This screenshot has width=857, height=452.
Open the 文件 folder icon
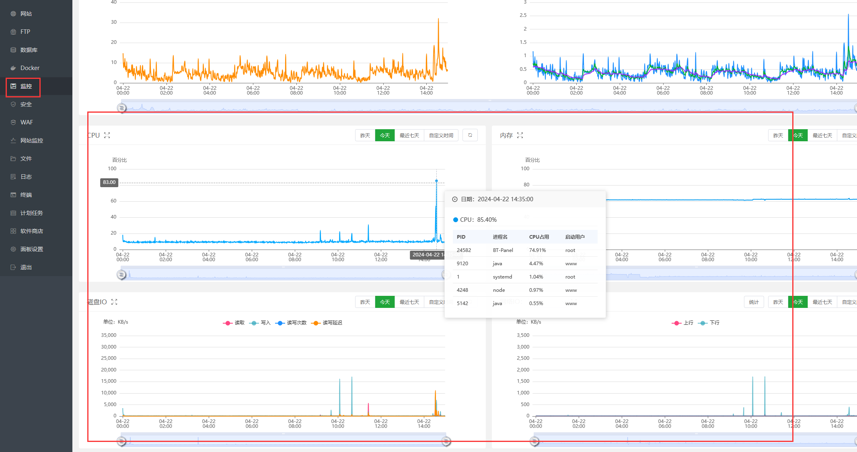coord(13,159)
